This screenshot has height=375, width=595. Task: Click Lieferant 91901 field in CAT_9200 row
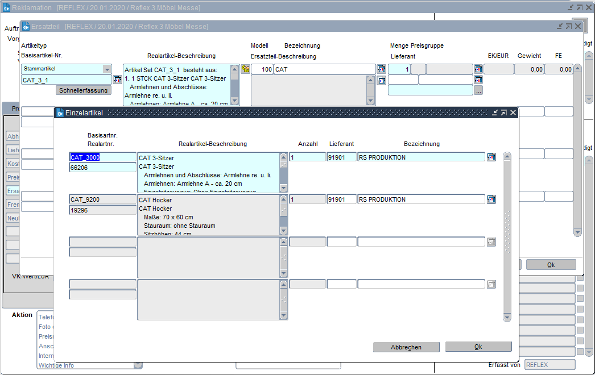[x=341, y=199]
